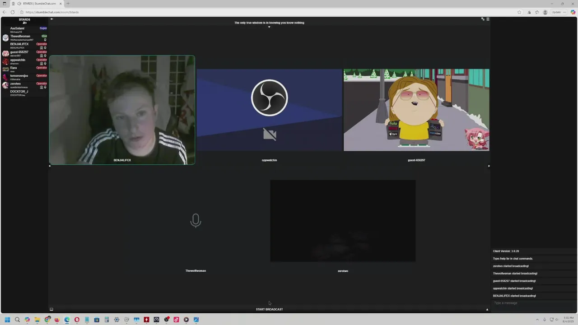Click the Super badge next to AssSalami
The width and height of the screenshot is (578, 325).
pos(43,28)
